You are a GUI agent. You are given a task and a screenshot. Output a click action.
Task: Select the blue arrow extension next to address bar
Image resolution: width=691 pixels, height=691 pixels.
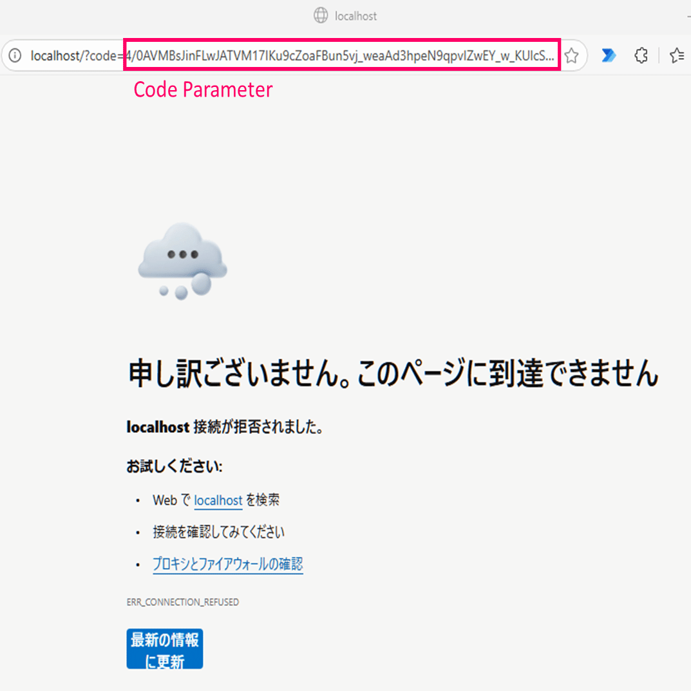(x=608, y=55)
